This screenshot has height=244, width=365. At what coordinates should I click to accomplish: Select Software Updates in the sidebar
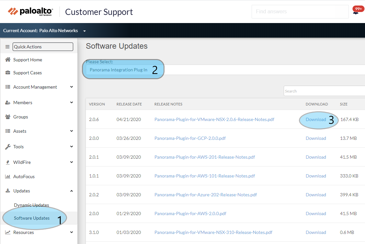click(32, 218)
